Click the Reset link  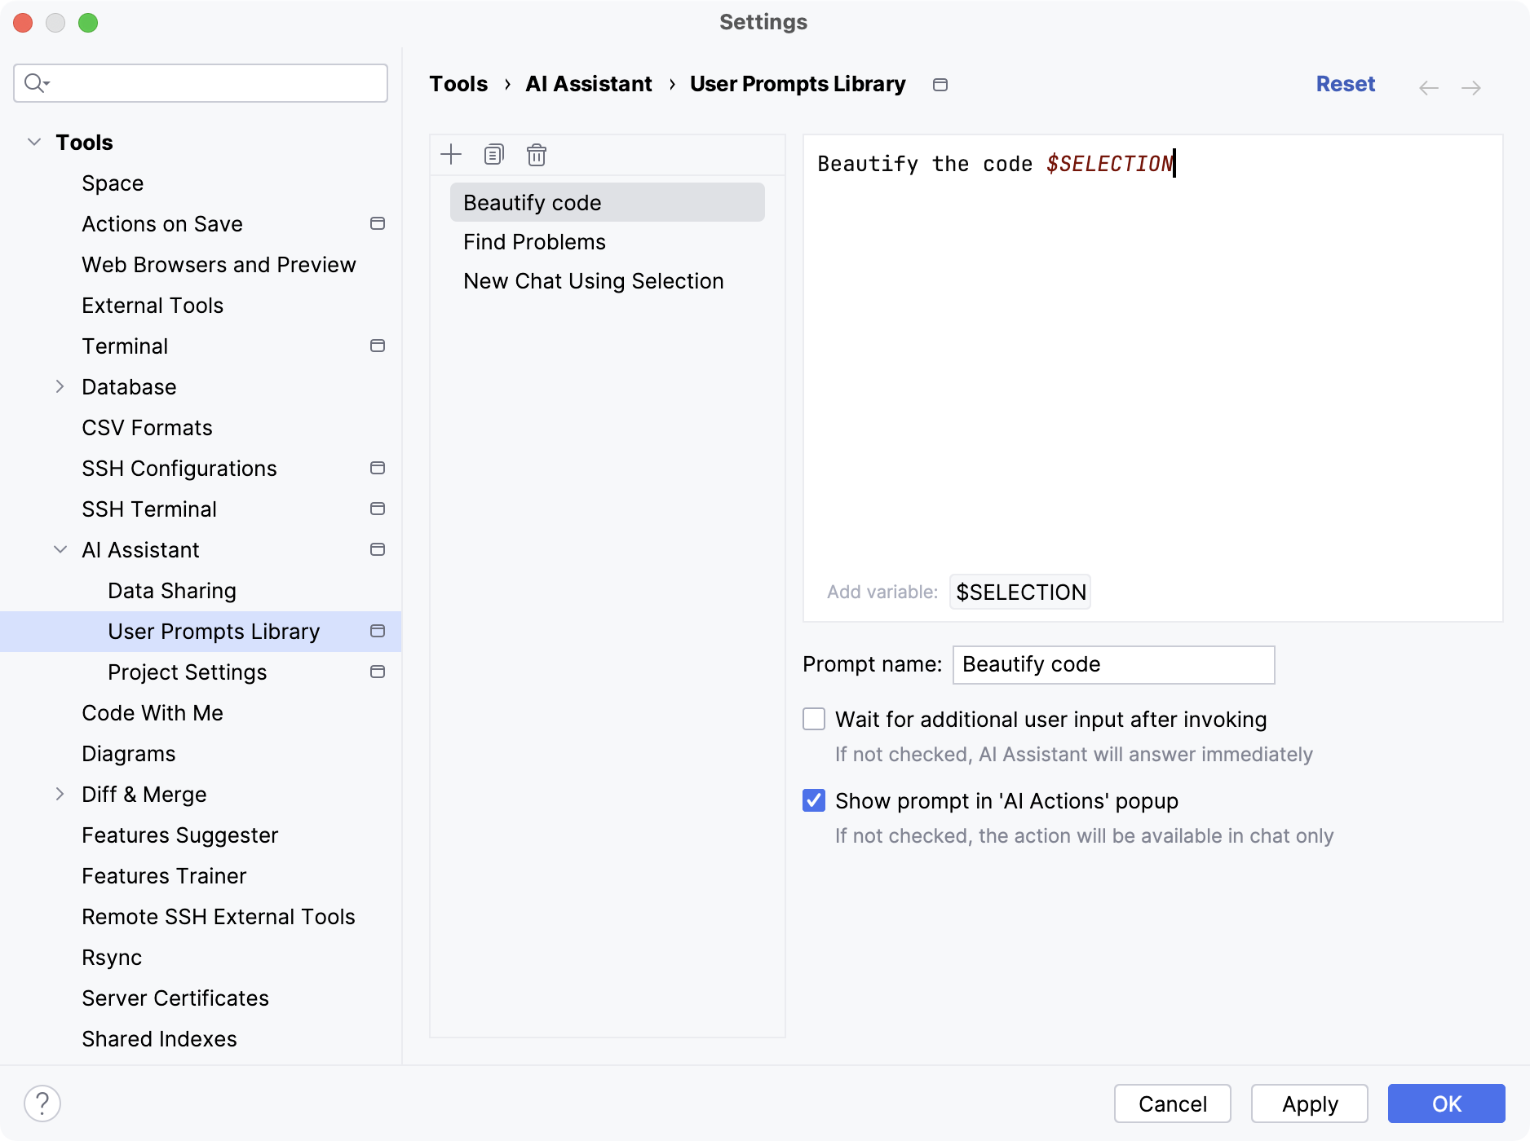coord(1345,83)
